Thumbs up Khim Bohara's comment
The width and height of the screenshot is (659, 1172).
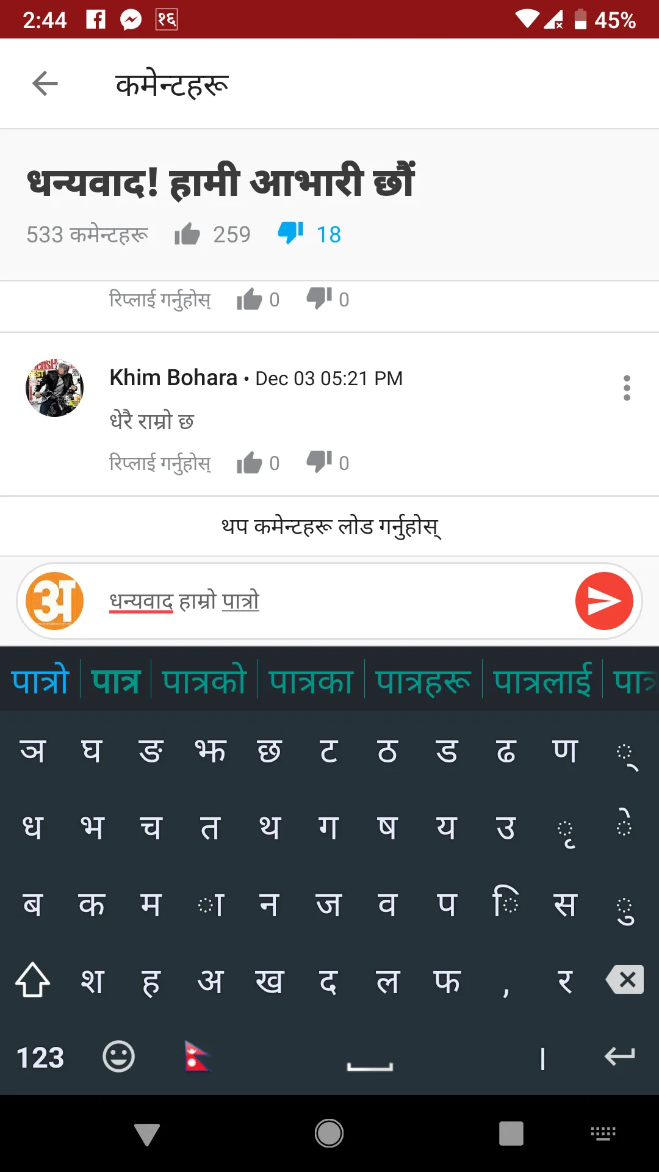[x=249, y=463]
